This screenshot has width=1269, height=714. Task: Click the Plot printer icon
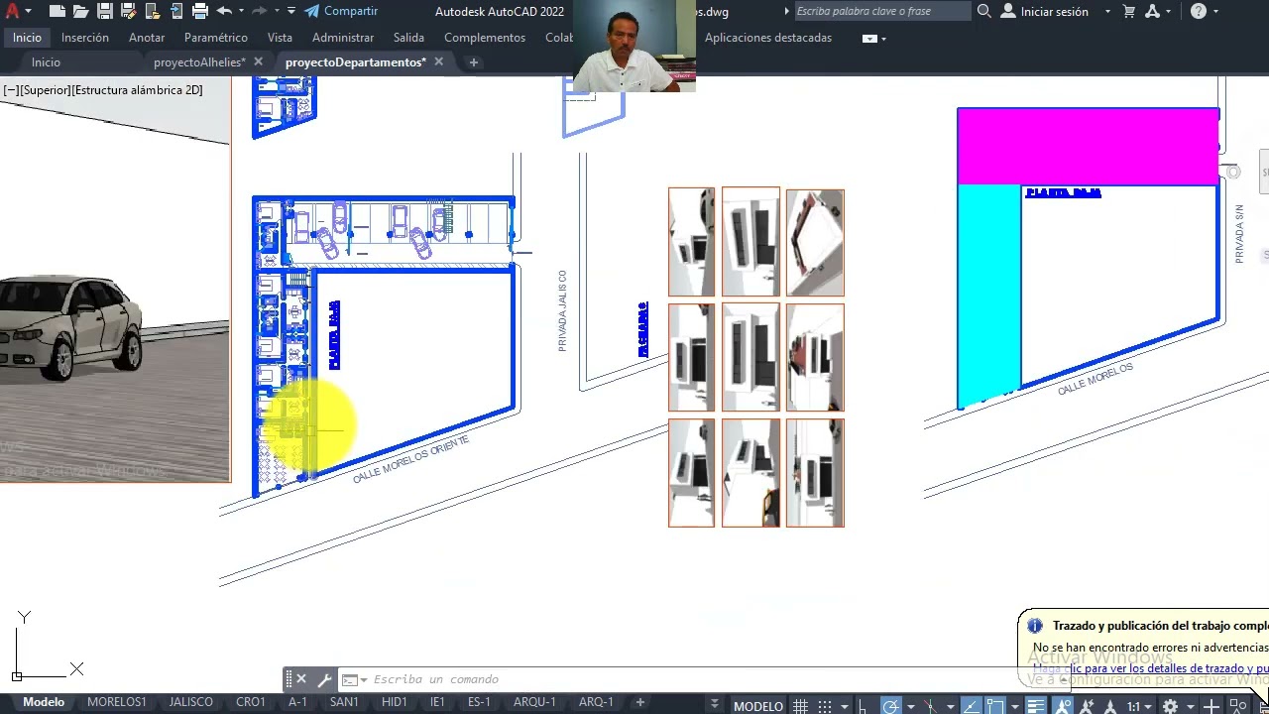tap(200, 12)
